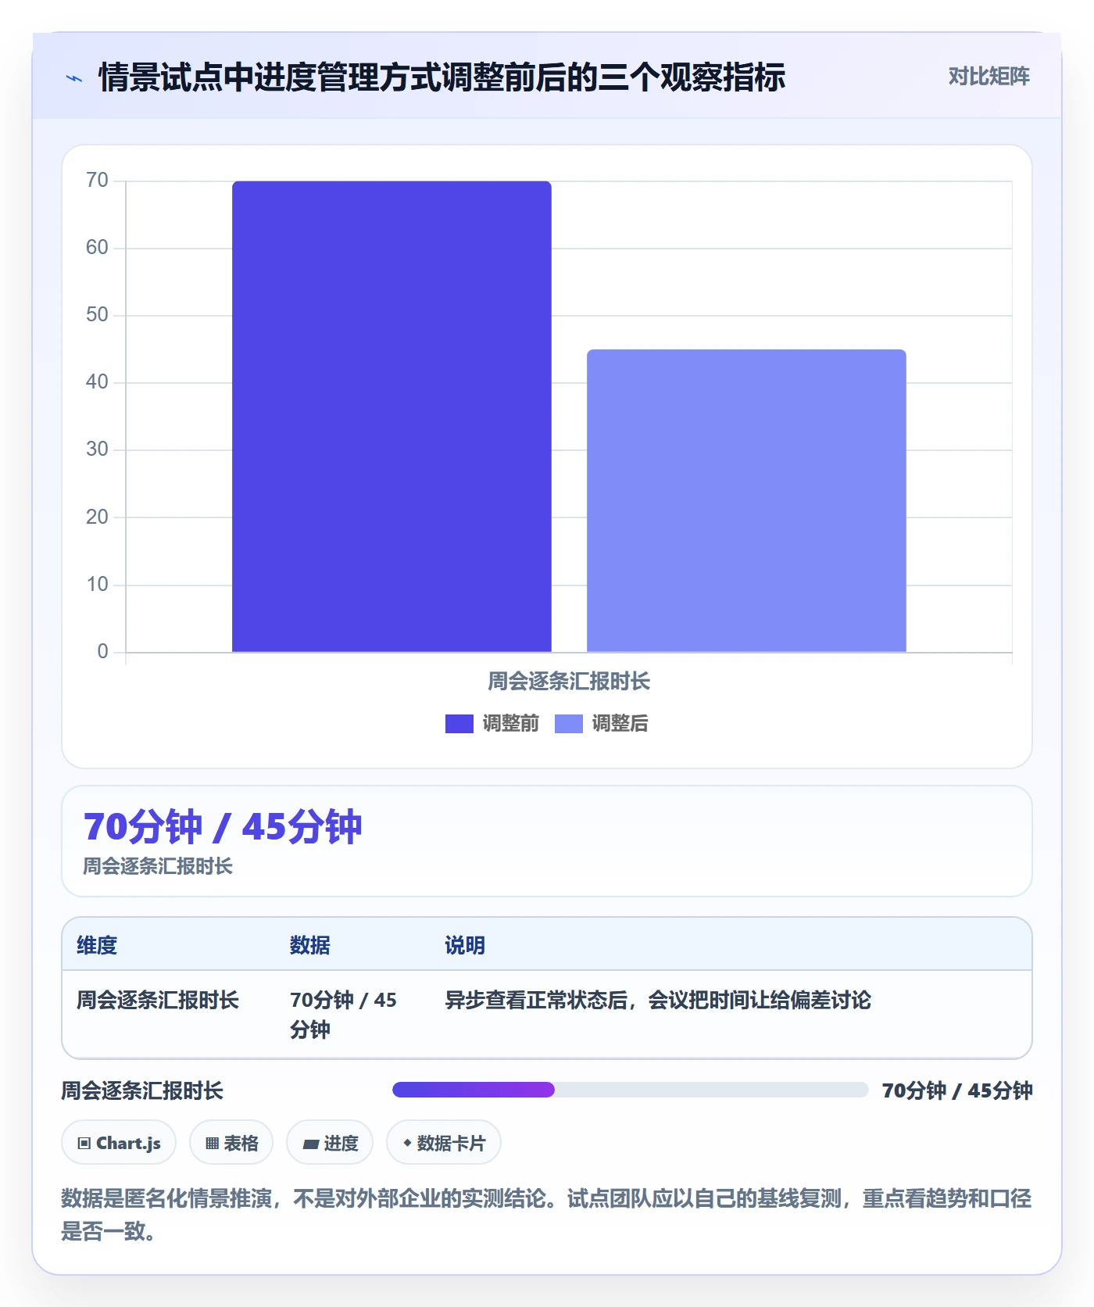The image size is (1094, 1307).
Task: Toggle the 调整前 legend color swatch
Action: 459,724
